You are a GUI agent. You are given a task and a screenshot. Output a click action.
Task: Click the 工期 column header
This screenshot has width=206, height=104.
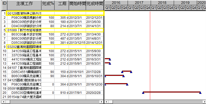(62, 5)
